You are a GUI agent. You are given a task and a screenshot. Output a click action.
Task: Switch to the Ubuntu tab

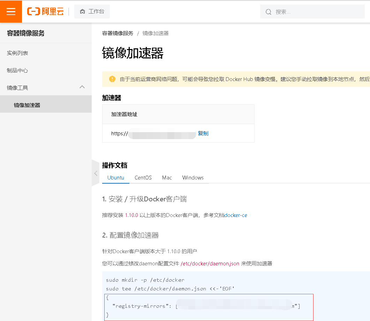pos(116,178)
